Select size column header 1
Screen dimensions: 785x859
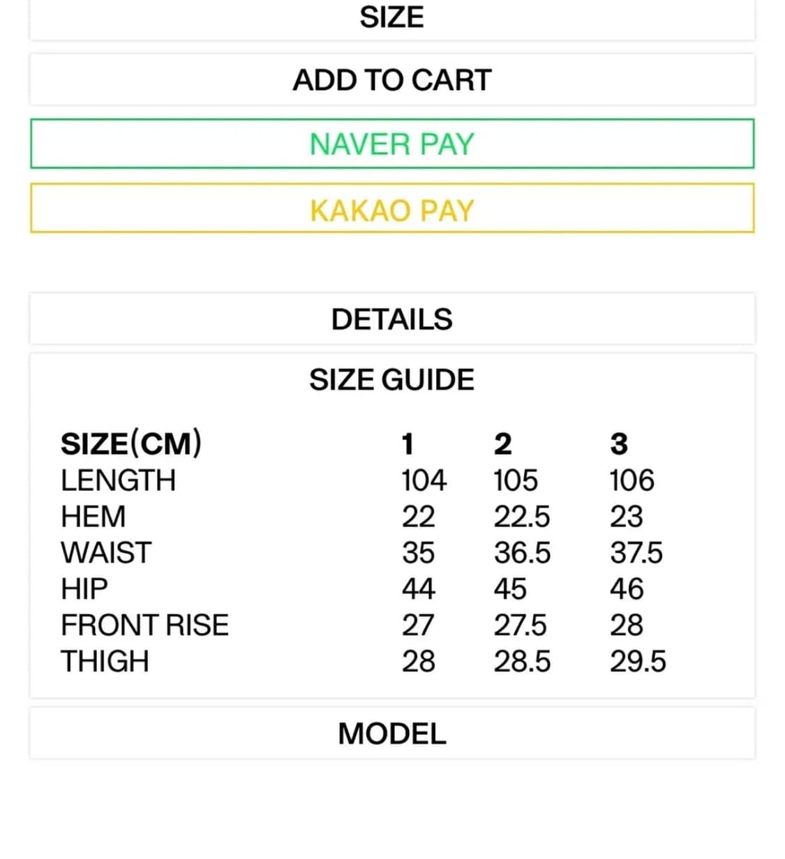408,444
